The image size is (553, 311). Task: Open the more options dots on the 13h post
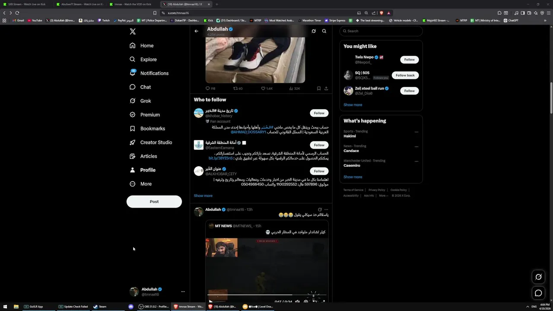(x=326, y=209)
